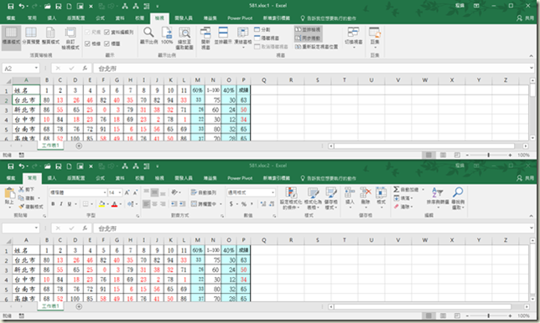The height and width of the screenshot is (323, 540).
Task: Switch to 分頁預覽 page break preview
Action: [31, 36]
